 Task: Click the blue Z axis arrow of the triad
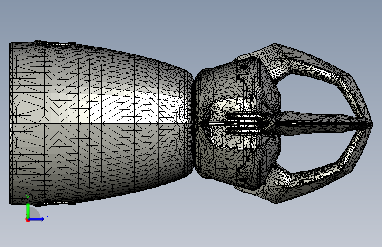click(36, 219)
